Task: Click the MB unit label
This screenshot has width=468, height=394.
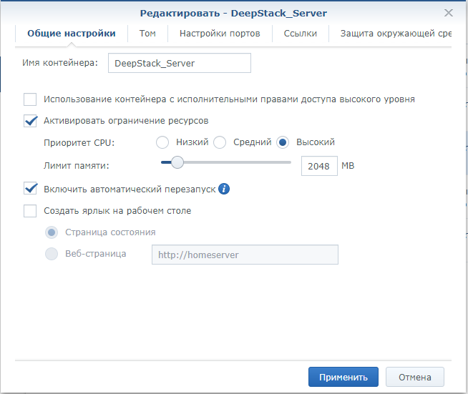Action: tap(348, 165)
